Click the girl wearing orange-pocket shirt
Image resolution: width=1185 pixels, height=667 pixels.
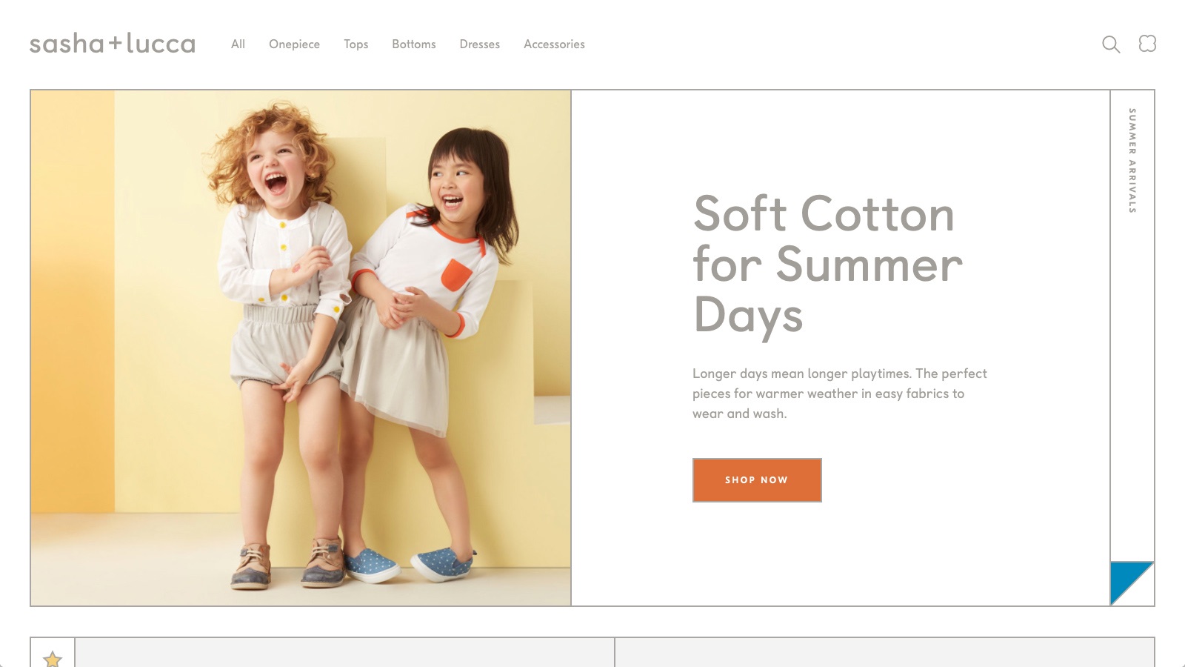(x=426, y=348)
